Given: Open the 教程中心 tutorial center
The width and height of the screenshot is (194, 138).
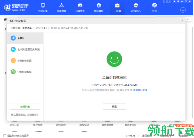Looking at the screenshot, I should pos(136,8).
